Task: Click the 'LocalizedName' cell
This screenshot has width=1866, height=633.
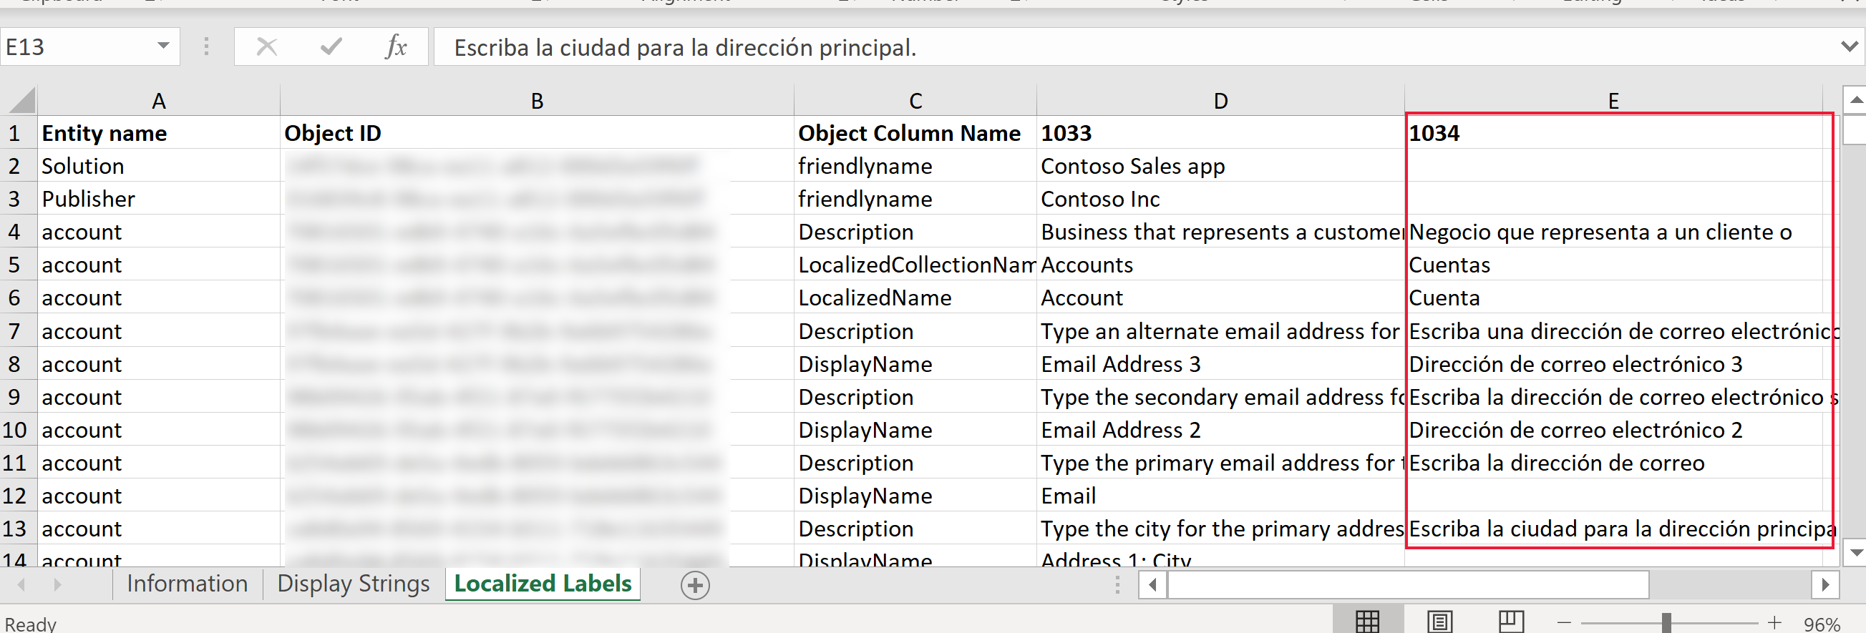Action: [915, 298]
